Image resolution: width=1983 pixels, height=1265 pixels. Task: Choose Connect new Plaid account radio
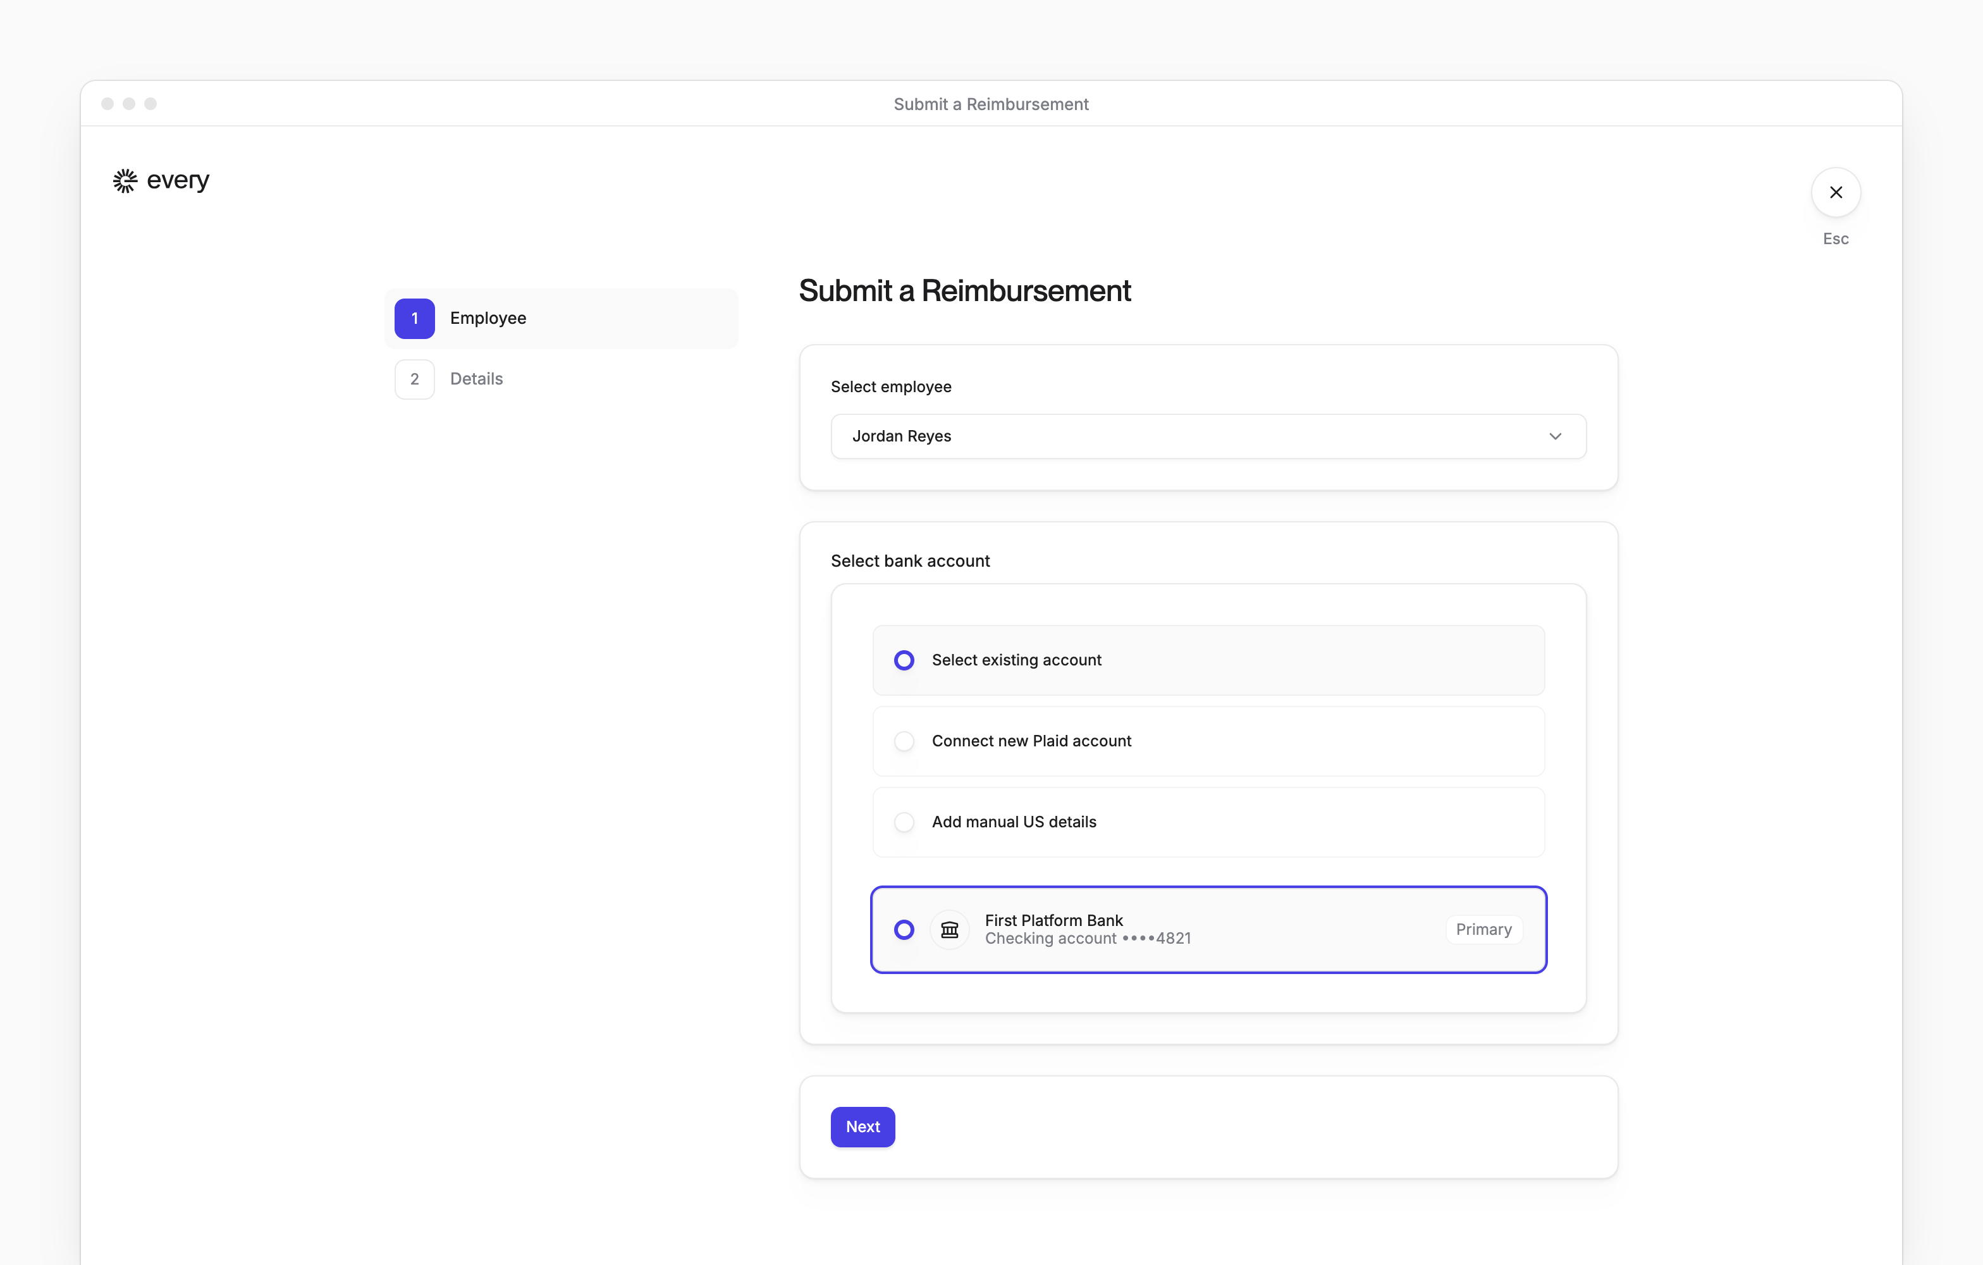(x=904, y=741)
